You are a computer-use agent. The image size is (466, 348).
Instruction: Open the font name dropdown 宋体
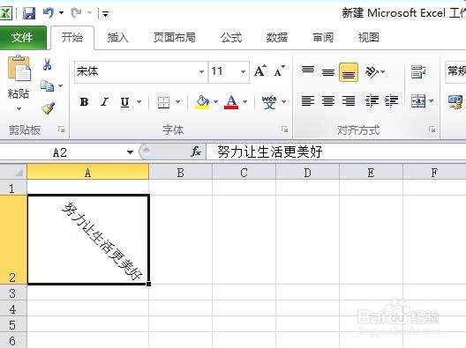click(201, 71)
